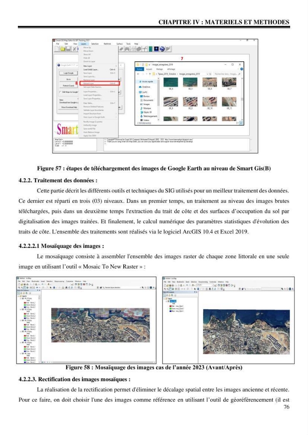Collapse topmost raster layer node in before-mosaic contents
The width and height of the screenshot is (308, 435).
[x=21, y=298]
